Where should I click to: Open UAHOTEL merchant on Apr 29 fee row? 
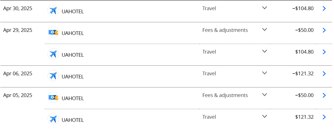[x=73, y=33]
